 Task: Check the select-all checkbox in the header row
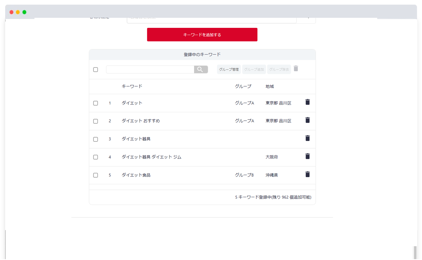click(x=96, y=69)
